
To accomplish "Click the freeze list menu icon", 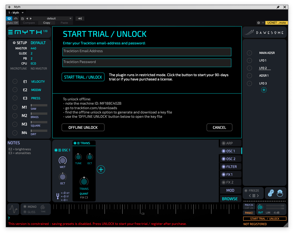I will tap(254, 196).
